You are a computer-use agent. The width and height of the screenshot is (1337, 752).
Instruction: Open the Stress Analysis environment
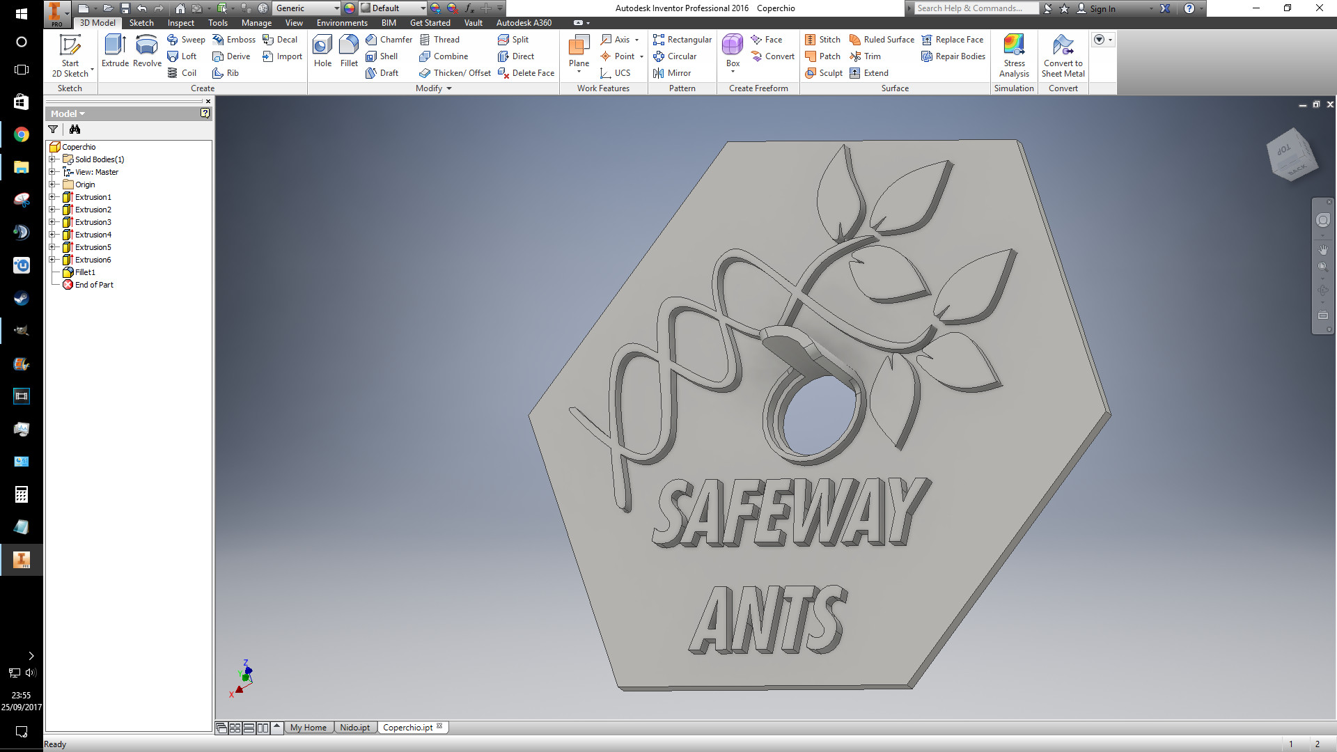pyautogui.click(x=1014, y=54)
